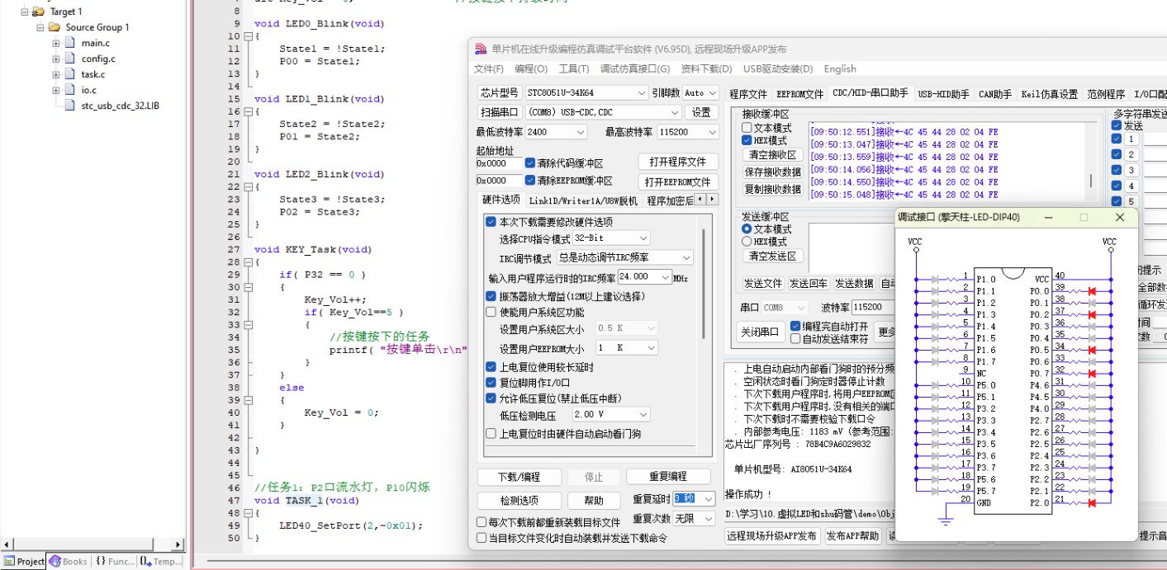Enable 每次下载前都重新装载目标文件
Screen dimensions: 1167x570
(x=482, y=522)
